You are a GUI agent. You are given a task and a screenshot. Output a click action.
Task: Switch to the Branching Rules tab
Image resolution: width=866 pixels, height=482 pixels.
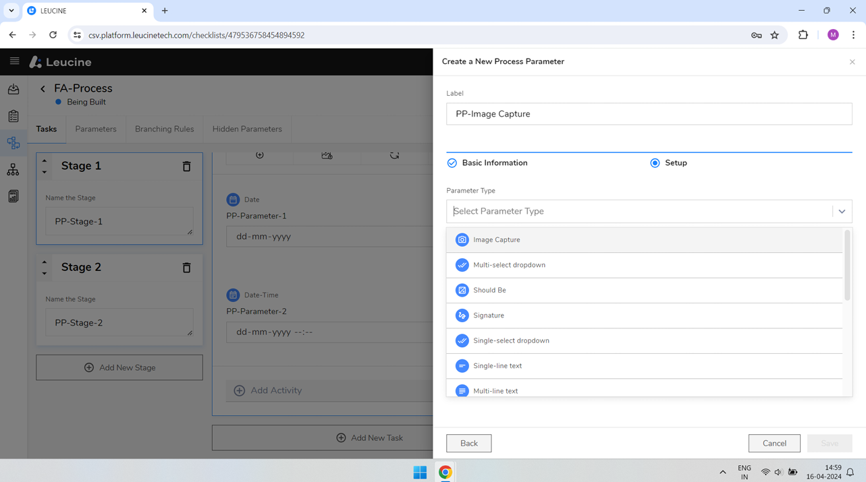(164, 129)
